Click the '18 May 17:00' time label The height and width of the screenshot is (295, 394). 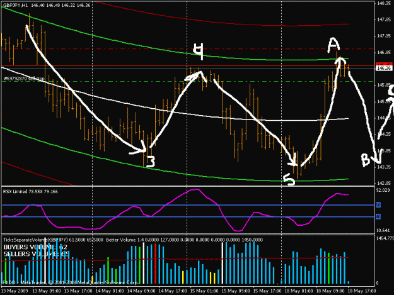(362, 291)
